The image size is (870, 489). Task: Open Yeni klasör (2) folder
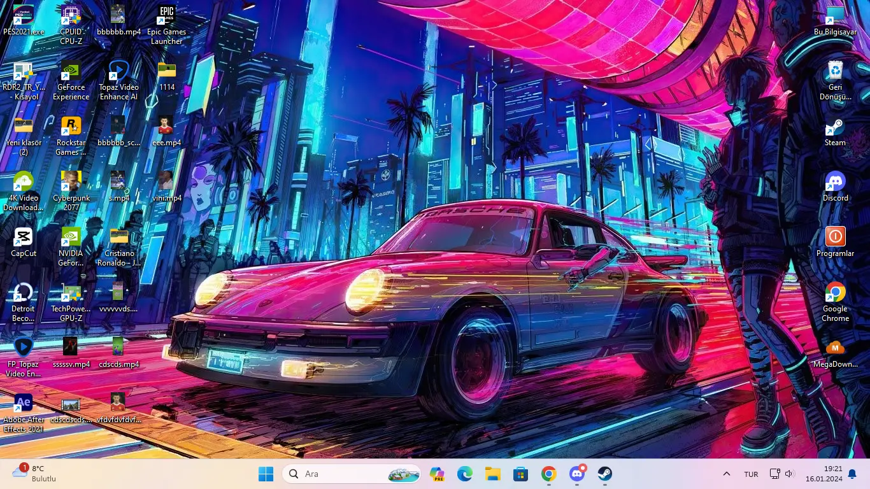pos(24,136)
